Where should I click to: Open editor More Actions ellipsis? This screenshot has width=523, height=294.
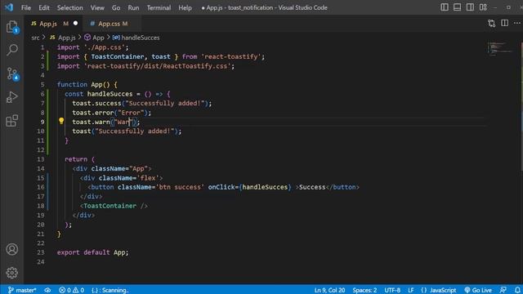(x=517, y=24)
